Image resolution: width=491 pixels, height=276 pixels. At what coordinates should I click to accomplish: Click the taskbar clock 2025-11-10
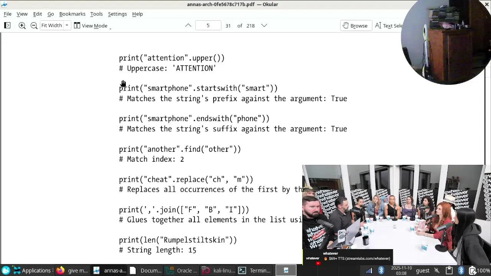[401, 270]
